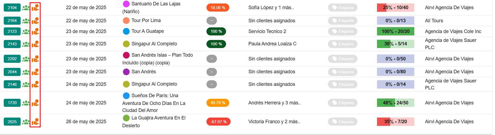The height and width of the screenshot is (135, 495).
Task: Select the orange hand-person icon in row 2143
Action: [35, 44]
